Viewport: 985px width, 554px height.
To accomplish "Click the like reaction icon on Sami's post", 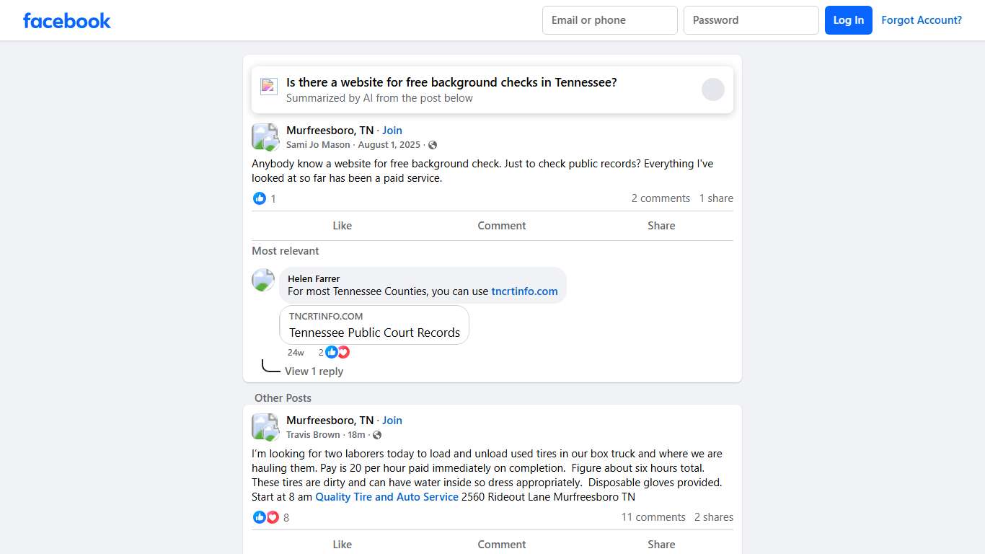I will (260, 198).
